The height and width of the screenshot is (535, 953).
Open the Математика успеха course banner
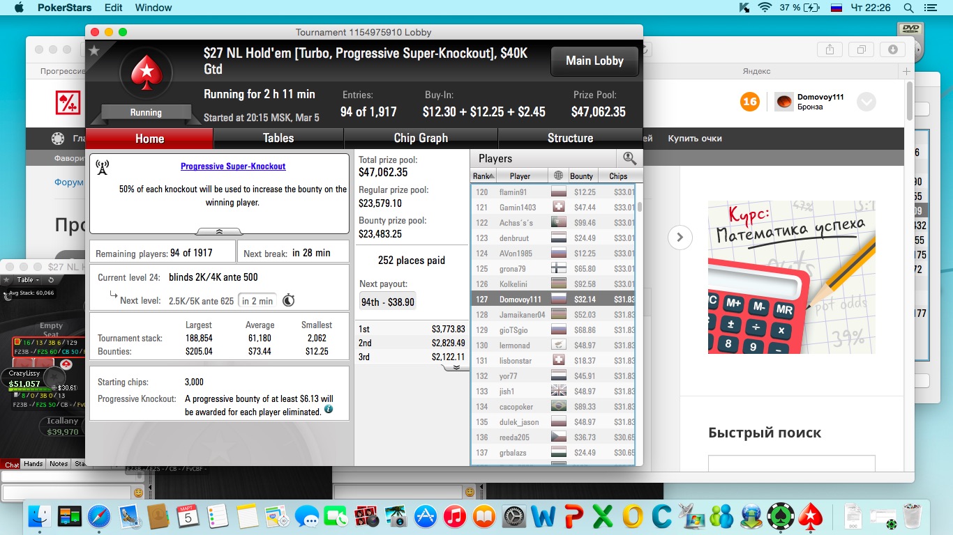[792, 277]
